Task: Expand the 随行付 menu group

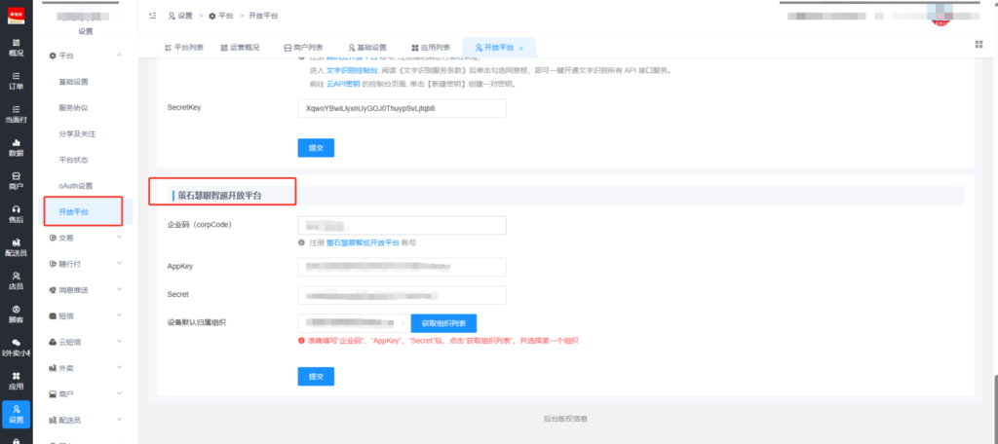Action: click(x=120, y=263)
